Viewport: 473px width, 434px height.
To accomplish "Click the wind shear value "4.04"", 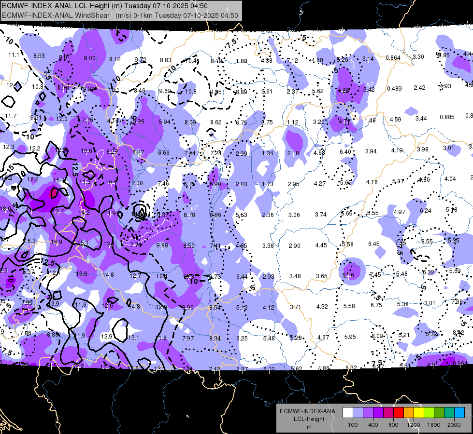I will [x=450, y=179].
